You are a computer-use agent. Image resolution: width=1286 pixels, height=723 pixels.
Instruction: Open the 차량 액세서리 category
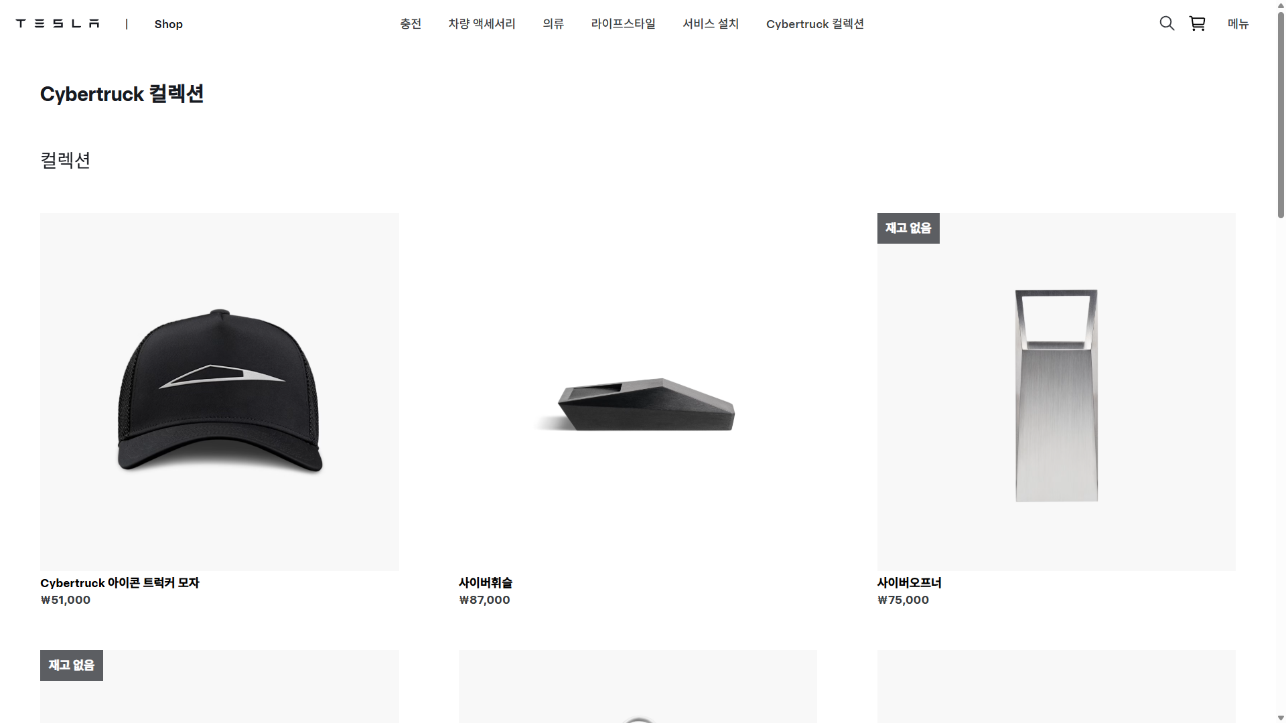point(482,23)
